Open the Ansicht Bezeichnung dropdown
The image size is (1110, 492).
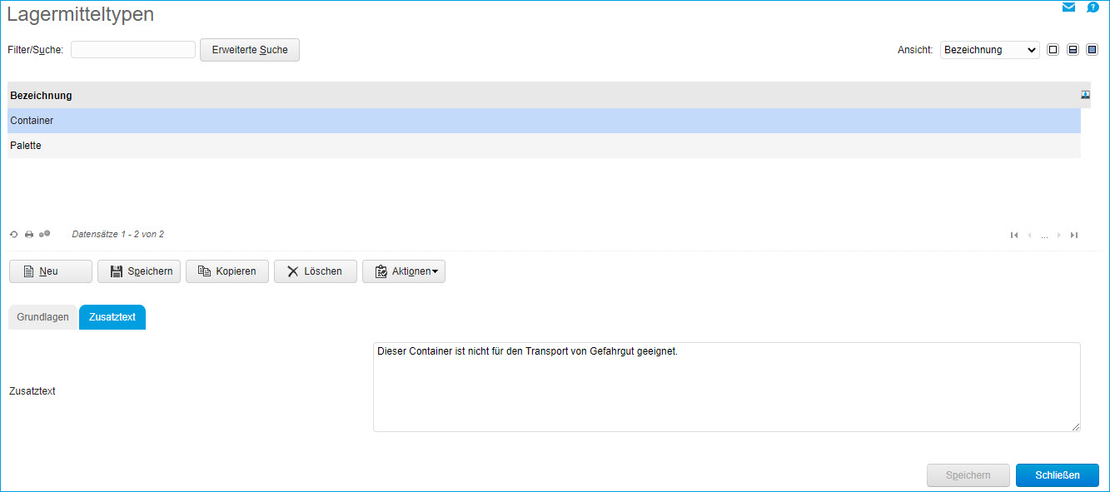(989, 50)
